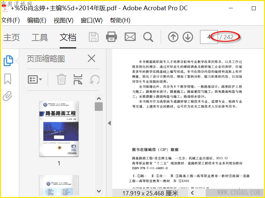Image resolution: width=265 pixels, height=198 pixels.
Task: Minimize the Acrobat window
Action: pos(231,8)
